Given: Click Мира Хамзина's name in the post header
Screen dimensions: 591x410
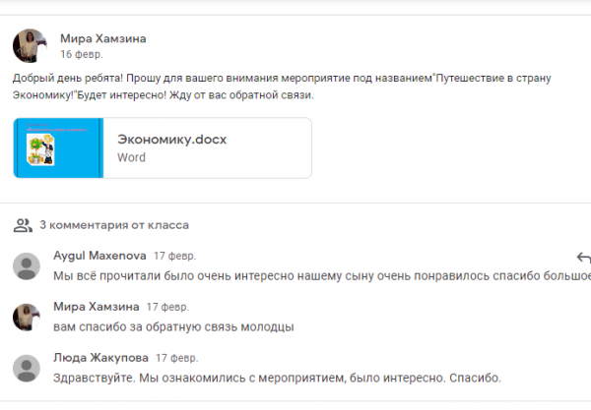Looking at the screenshot, I should [x=102, y=38].
